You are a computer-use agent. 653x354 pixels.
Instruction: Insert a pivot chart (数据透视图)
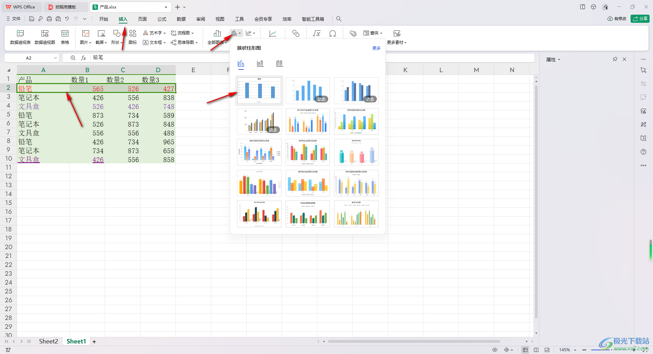(45, 37)
